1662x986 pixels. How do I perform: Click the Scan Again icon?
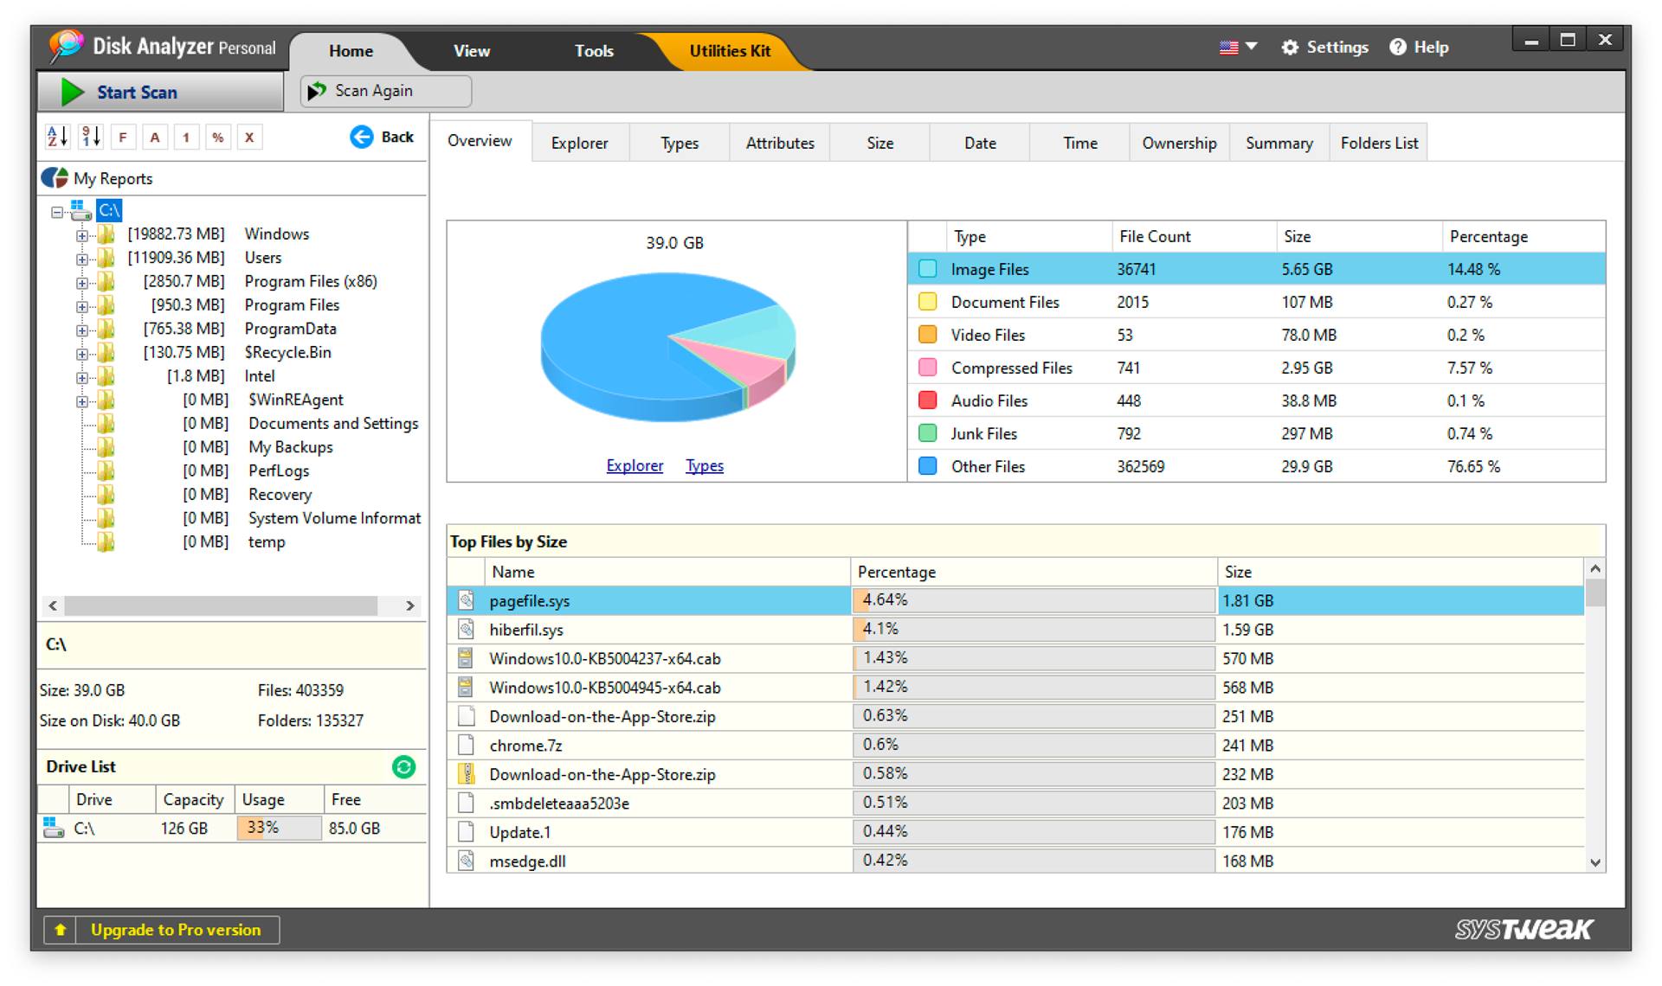point(317,91)
